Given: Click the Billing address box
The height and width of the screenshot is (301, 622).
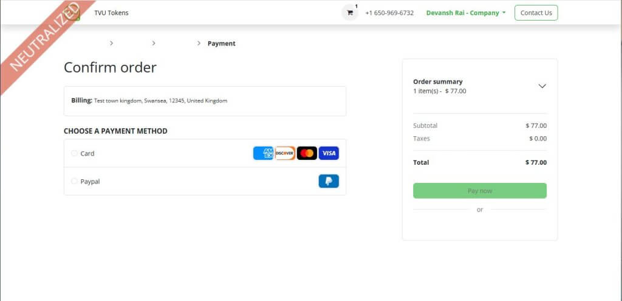Looking at the screenshot, I should [205, 101].
